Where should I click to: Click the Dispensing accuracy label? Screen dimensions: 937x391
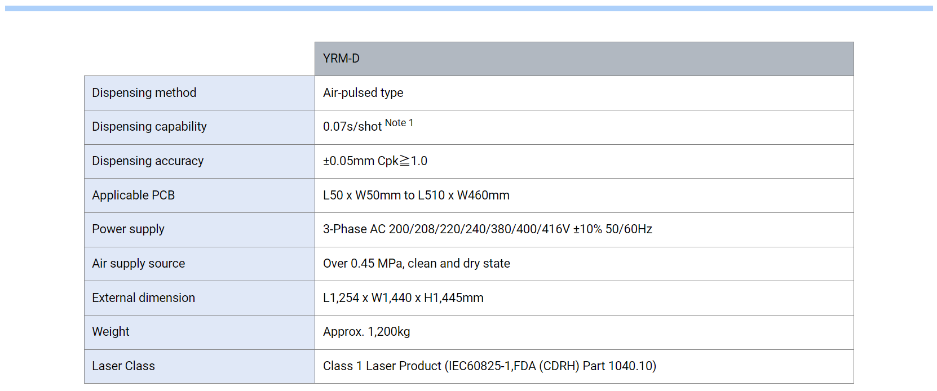coord(148,161)
